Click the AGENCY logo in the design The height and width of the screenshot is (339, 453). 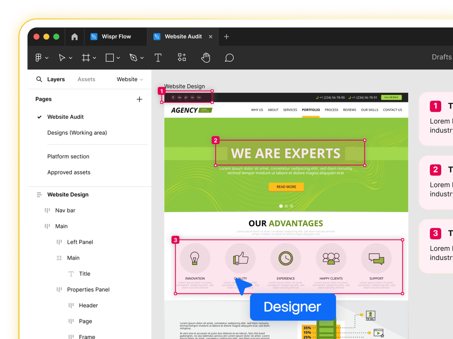coord(191,110)
